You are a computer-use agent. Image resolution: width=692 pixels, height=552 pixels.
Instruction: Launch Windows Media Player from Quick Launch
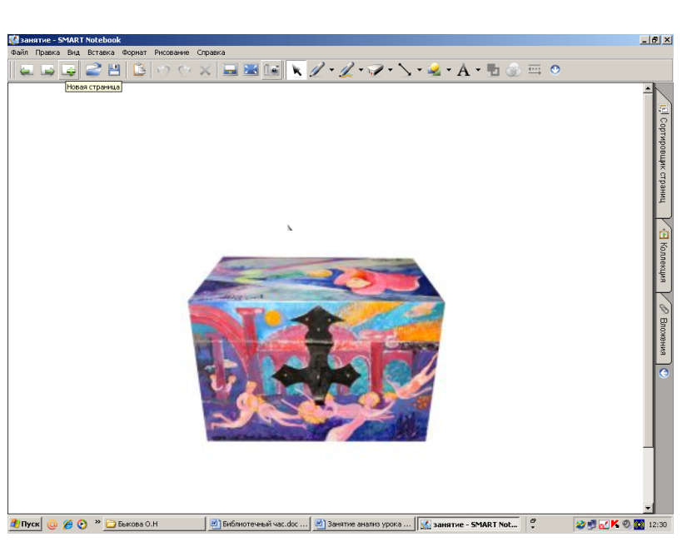82,524
